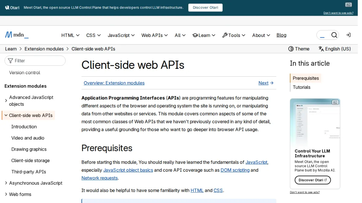Expand Web forms in the sidebar
The height and width of the screenshot is (203, 362).
[x=6, y=194]
